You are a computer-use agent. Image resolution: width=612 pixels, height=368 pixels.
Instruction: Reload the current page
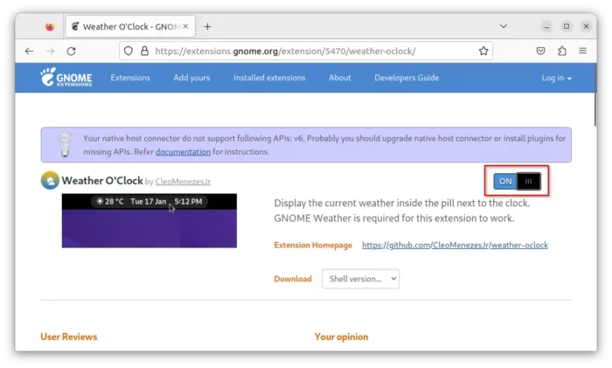(71, 51)
